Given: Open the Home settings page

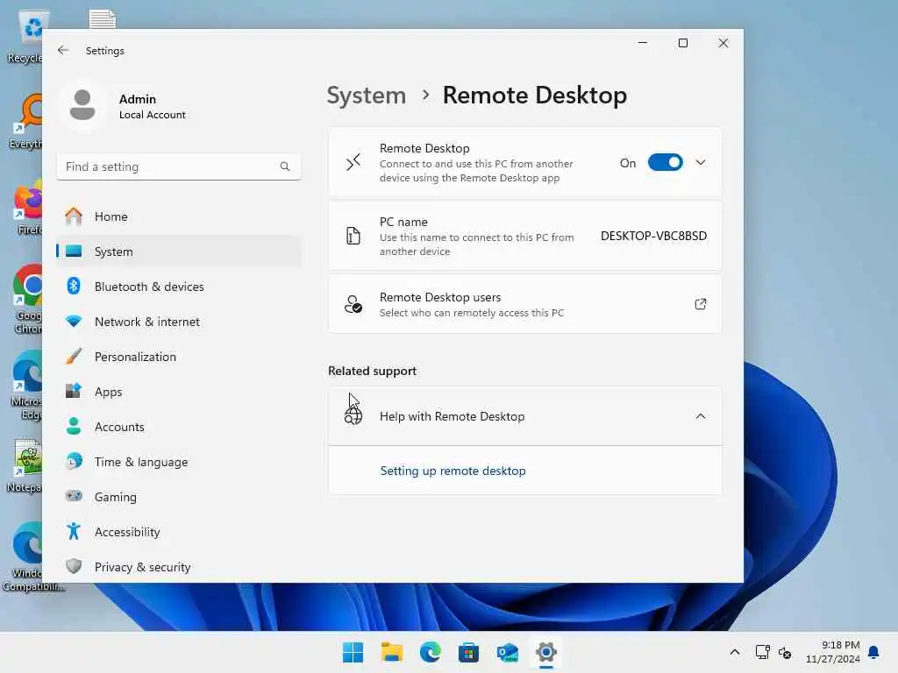Looking at the screenshot, I should (179, 216).
